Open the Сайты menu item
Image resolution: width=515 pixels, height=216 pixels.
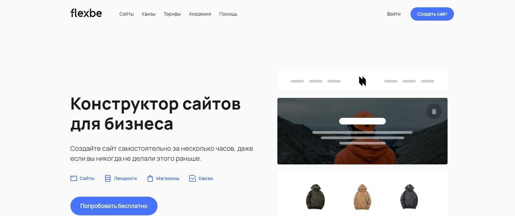[126, 14]
